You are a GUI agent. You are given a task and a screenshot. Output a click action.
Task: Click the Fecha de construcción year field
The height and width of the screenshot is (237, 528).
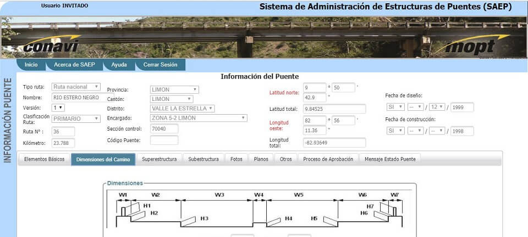coord(462,131)
